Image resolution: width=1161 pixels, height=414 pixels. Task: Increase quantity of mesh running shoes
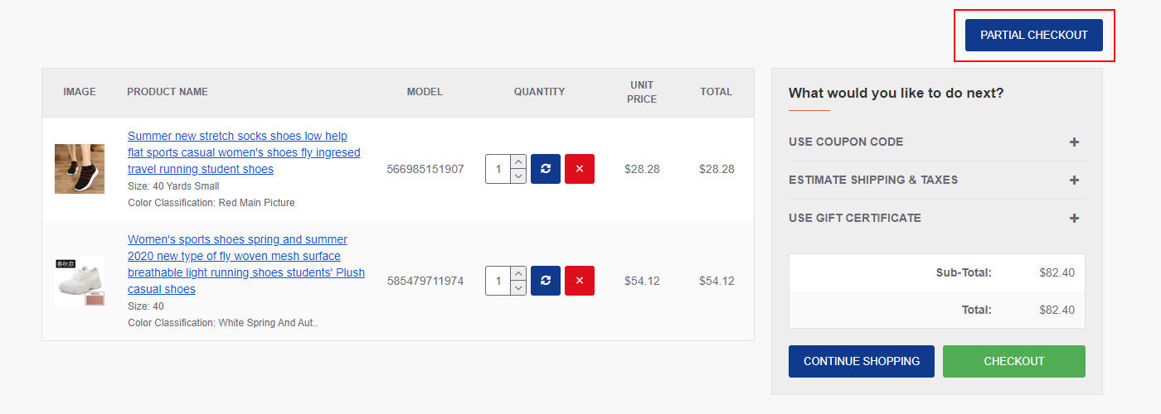[518, 273]
